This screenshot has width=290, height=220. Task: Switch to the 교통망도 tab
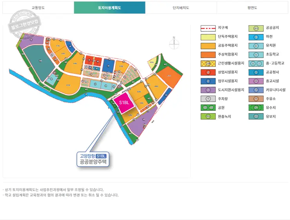click(x=38, y=7)
